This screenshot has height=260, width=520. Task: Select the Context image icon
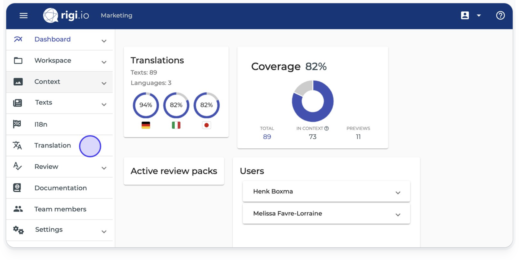click(17, 82)
